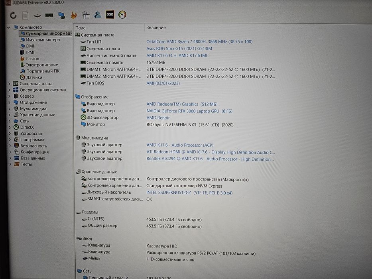372x279 pixels.
Task: Click the monitor diagnostics toolbar icon
Action: [62, 15]
